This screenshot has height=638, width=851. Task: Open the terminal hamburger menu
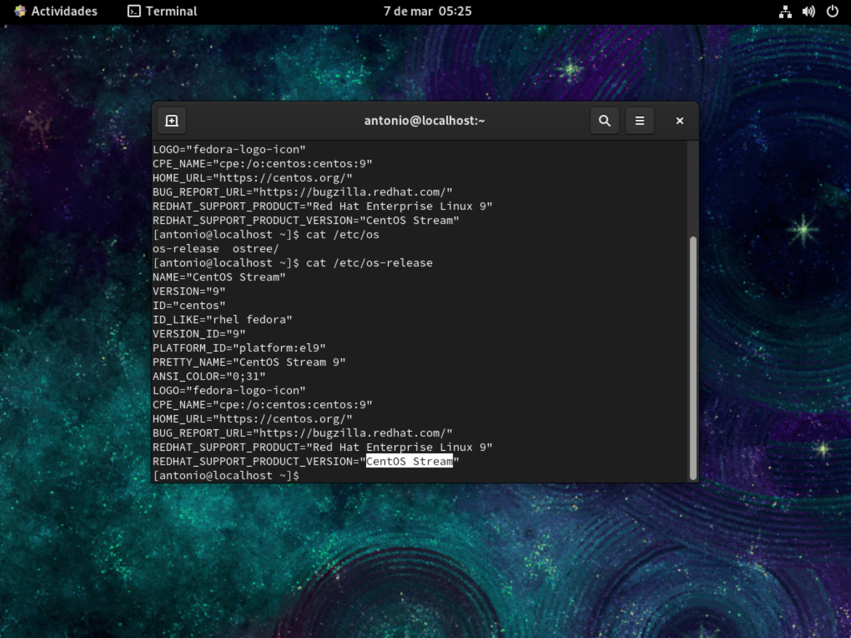click(x=639, y=121)
